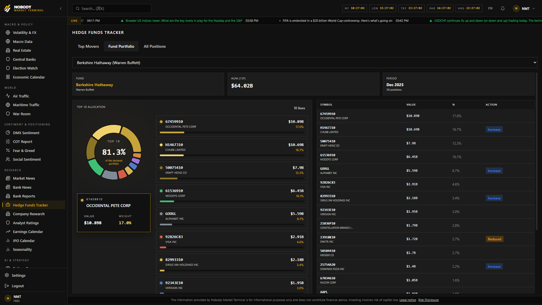Click the positions table scrollbar
542x305 pixels.
coord(537,151)
